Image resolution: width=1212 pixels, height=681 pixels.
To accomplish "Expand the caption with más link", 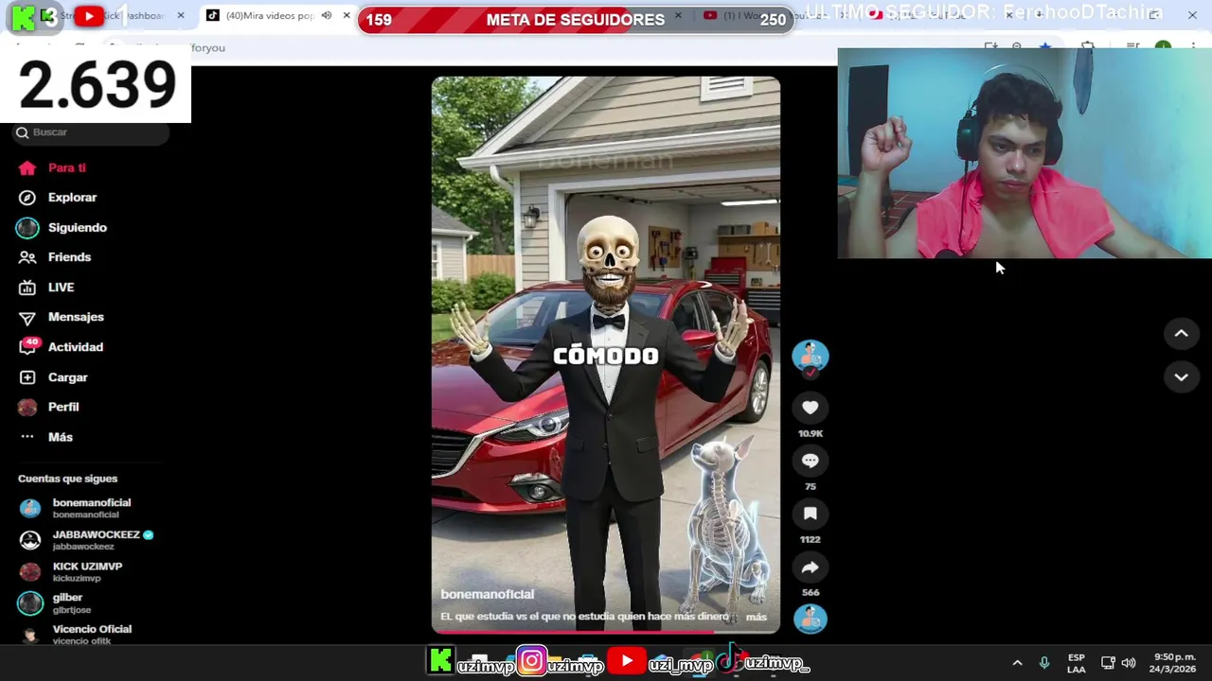I will pyautogui.click(x=756, y=617).
